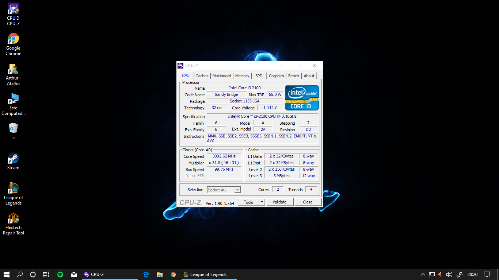Open the Arthur - Atalho shortcut

tap(14, 74)
